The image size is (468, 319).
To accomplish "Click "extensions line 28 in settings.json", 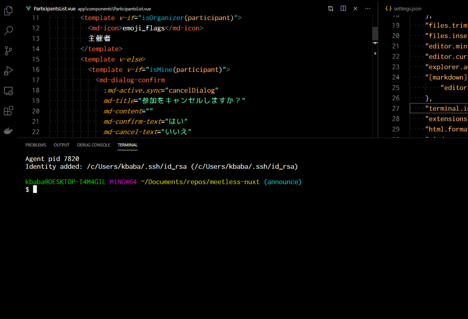I will 447,119.
